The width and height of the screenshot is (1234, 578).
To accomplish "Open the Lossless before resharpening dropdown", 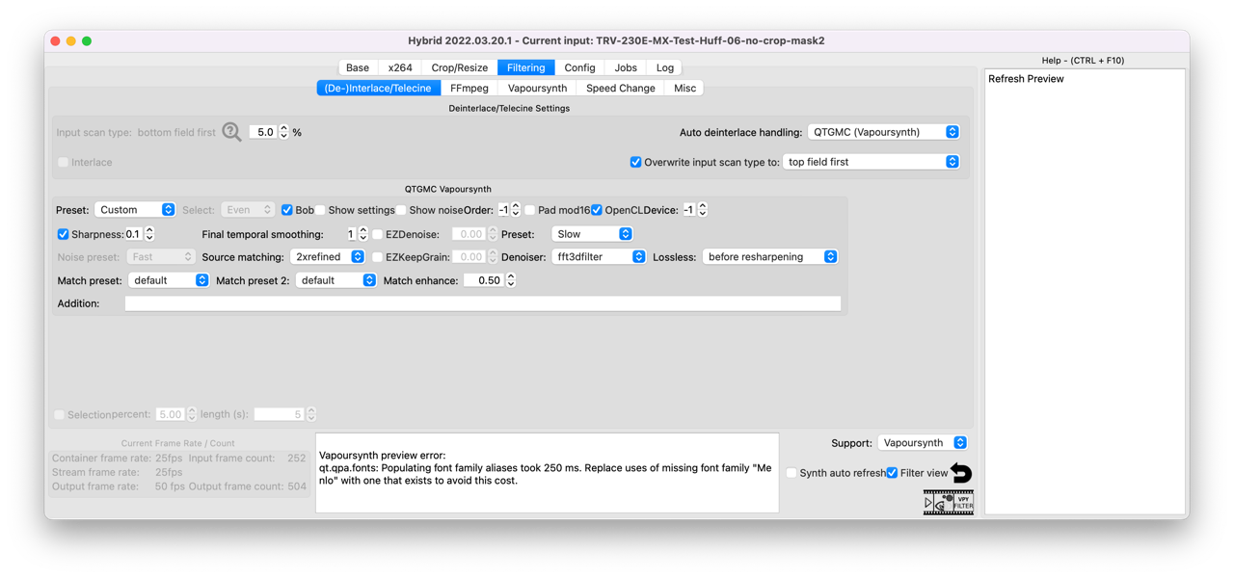I will pos(770,257).
